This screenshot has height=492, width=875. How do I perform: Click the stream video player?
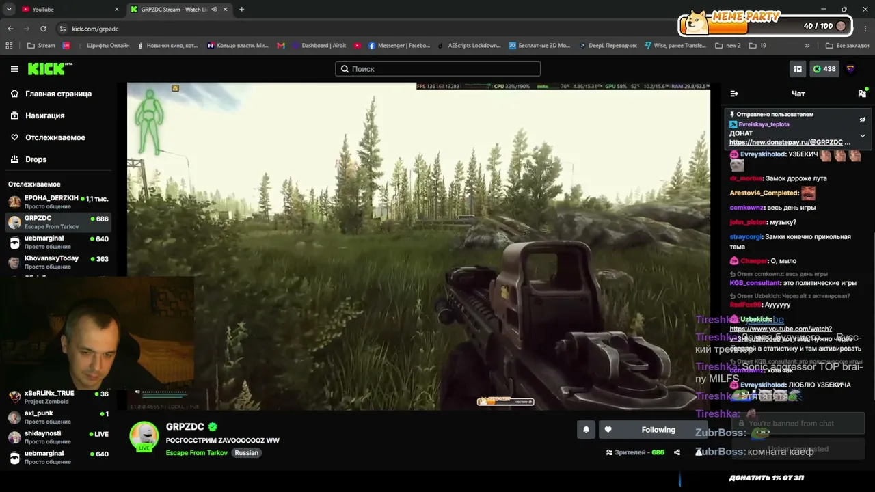418,247
